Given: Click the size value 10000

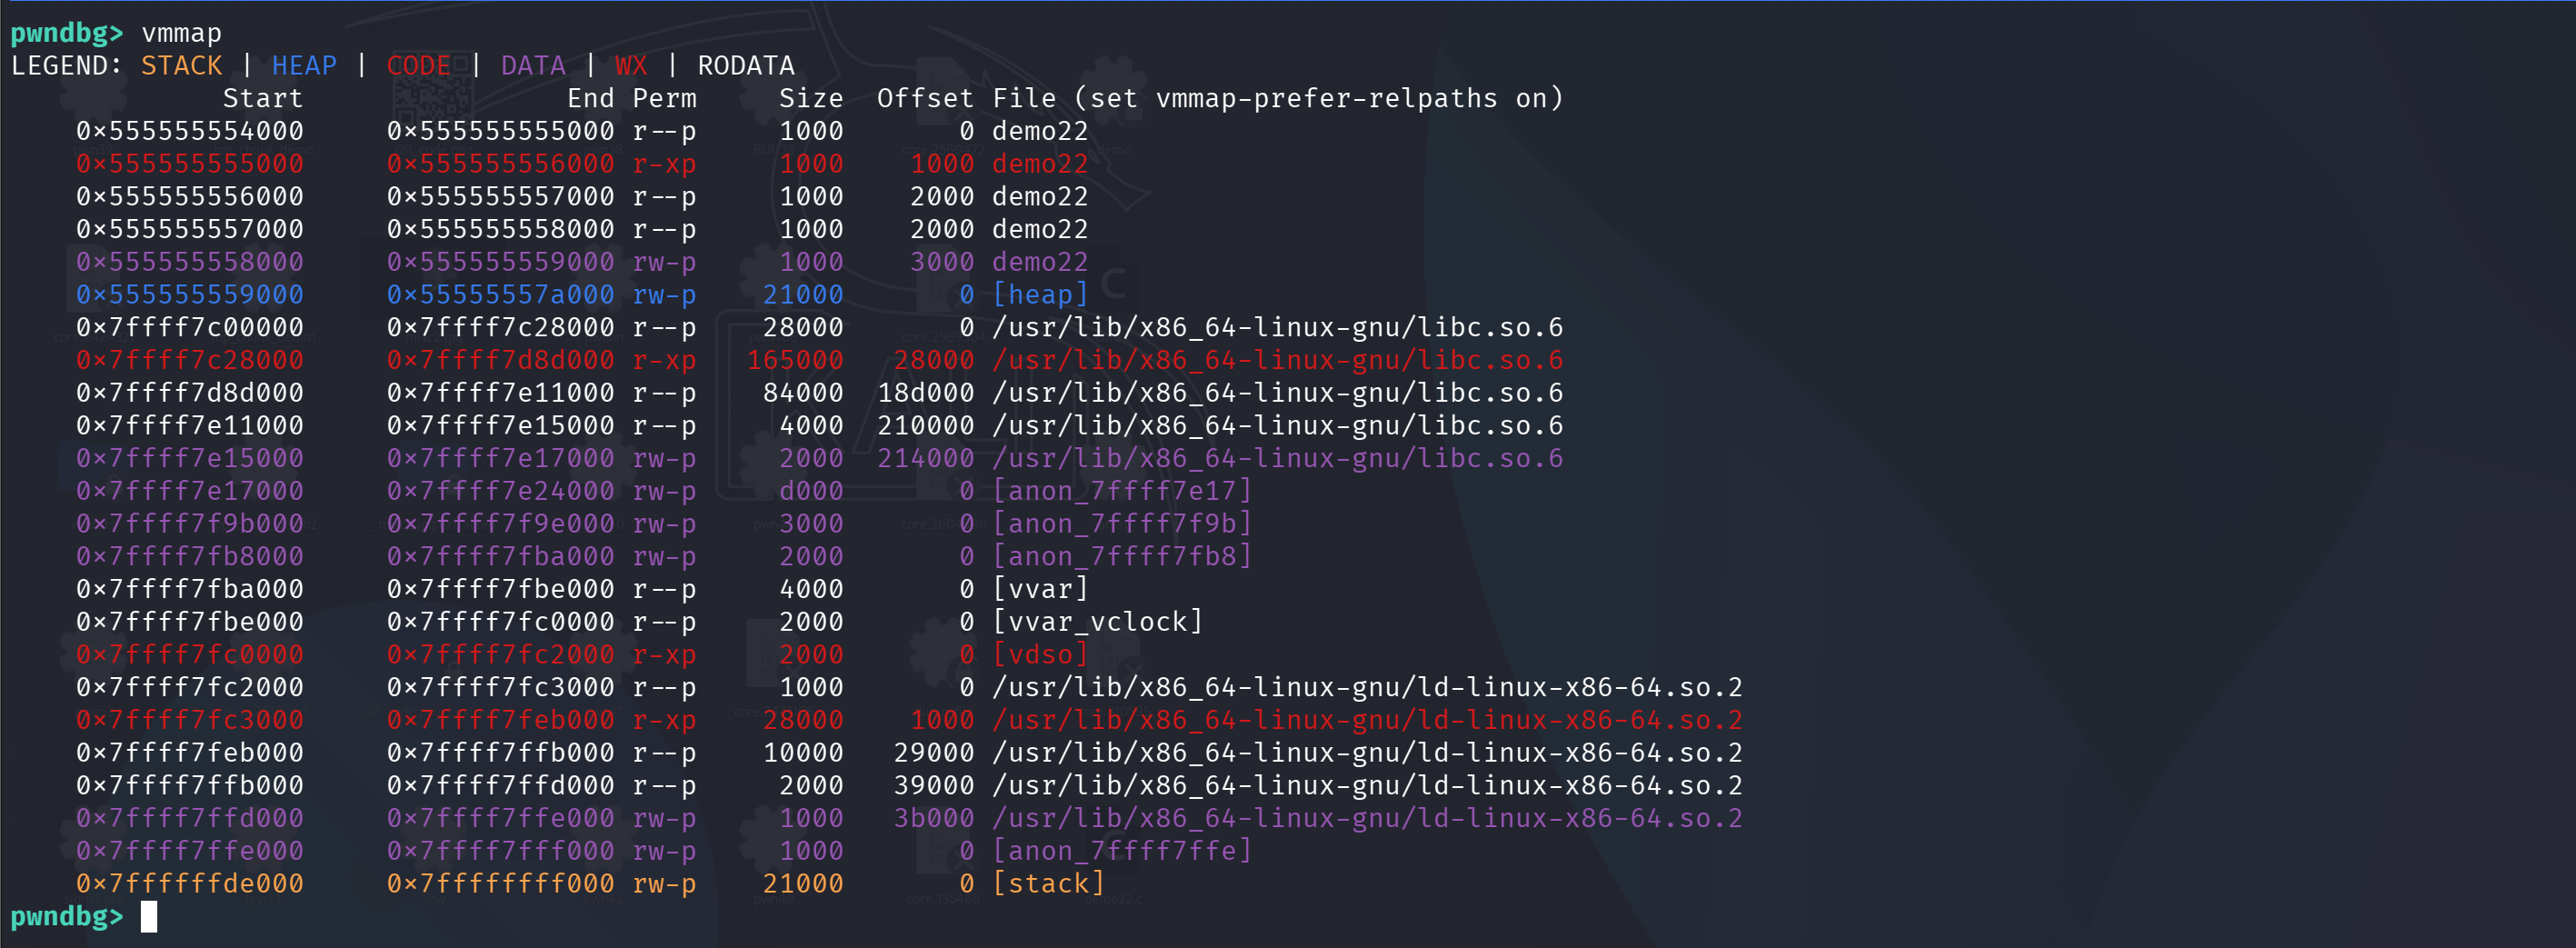Looking at the screenshot, I should pyautogui.click(x=803, y=753).
